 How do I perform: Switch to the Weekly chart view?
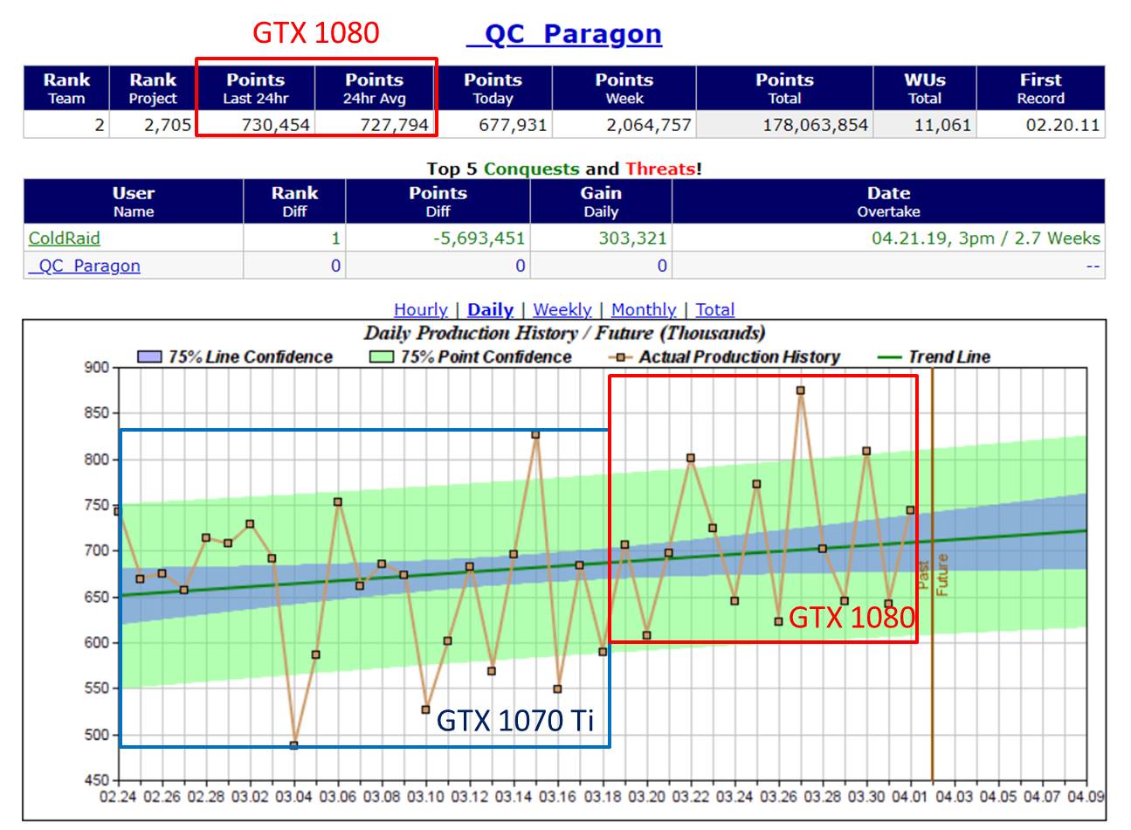562,309
